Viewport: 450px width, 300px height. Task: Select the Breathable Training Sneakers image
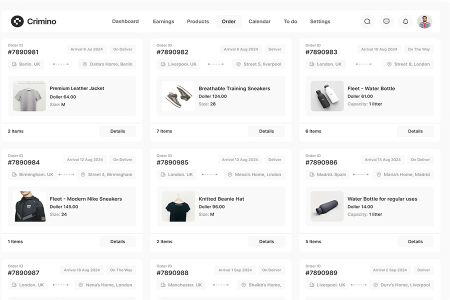pos(178,96)
